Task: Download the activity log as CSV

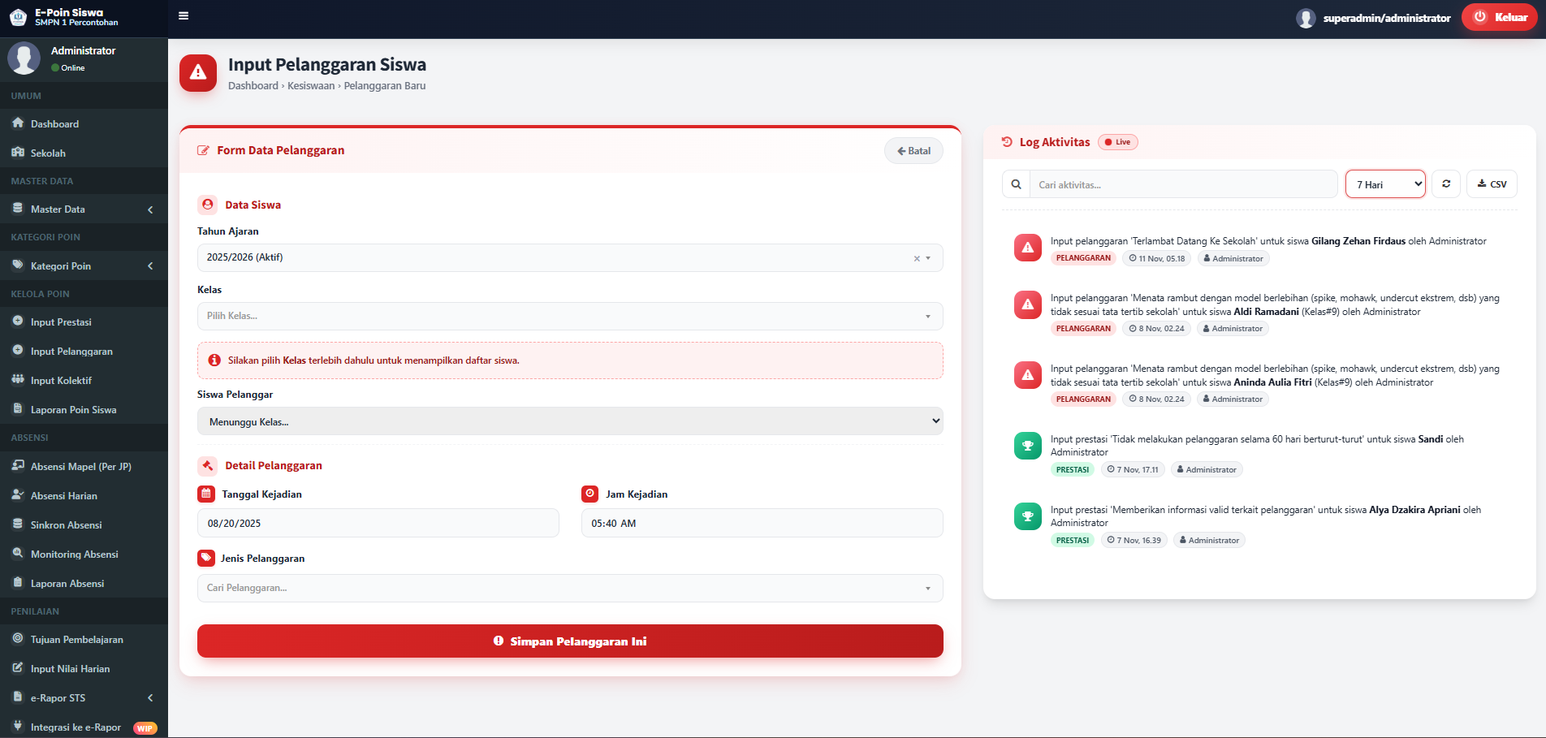Action: pyautogui.click(x=1492, y=183)
